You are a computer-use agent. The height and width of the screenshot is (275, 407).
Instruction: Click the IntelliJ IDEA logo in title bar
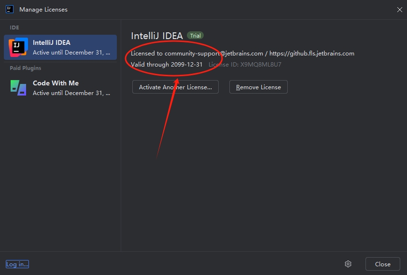coord(10,9)
